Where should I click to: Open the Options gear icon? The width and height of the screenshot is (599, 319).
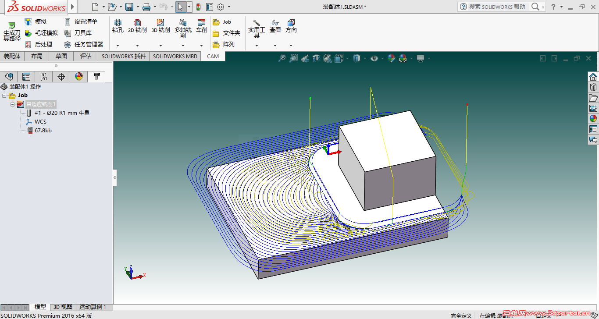pos(221,7)
